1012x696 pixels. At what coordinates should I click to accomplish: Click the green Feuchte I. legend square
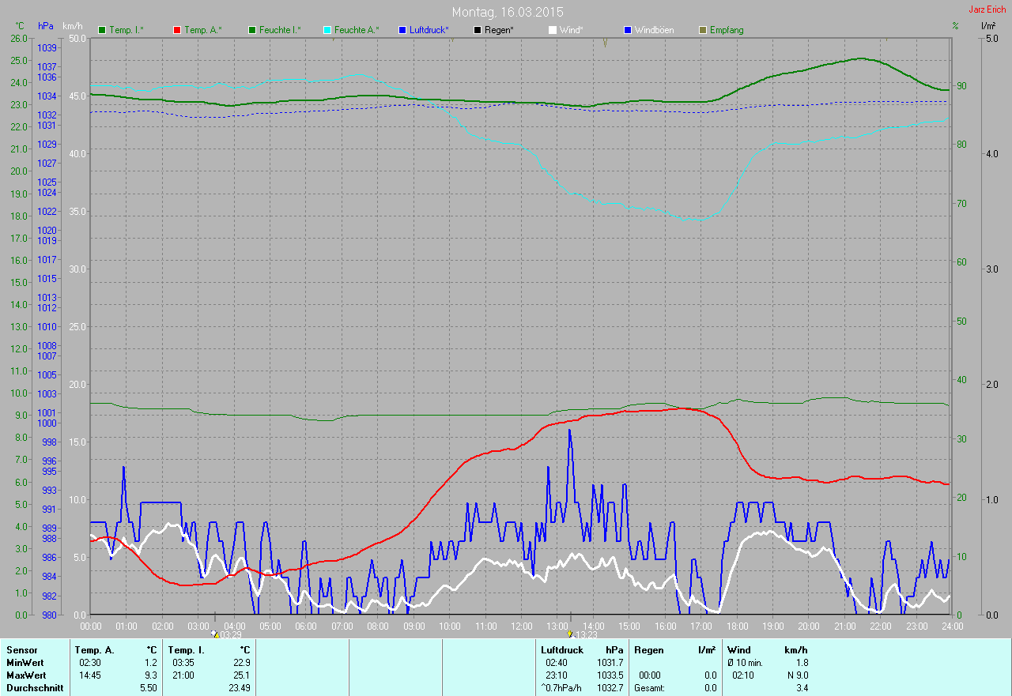[x=252, y=30]
